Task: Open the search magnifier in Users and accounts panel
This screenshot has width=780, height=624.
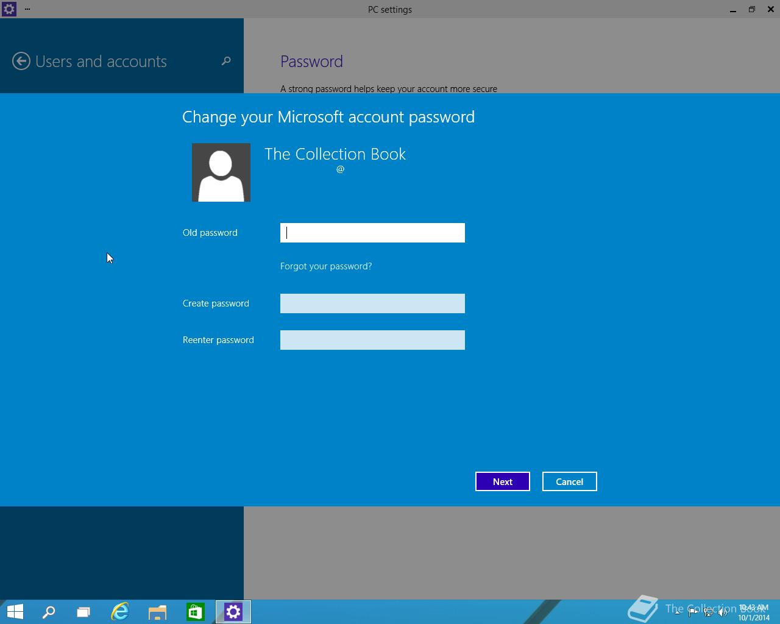Action: [226, 61]
